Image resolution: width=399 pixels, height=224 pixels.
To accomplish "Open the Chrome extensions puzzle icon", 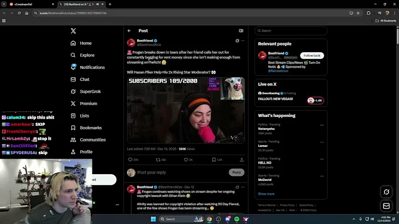I will point(369,13).
